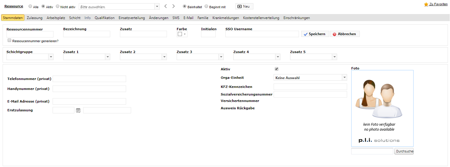The image size is (450, 167).
Task: Switch to the Zulassung tab
Action: pyautogui.click(x=35, y=18)
